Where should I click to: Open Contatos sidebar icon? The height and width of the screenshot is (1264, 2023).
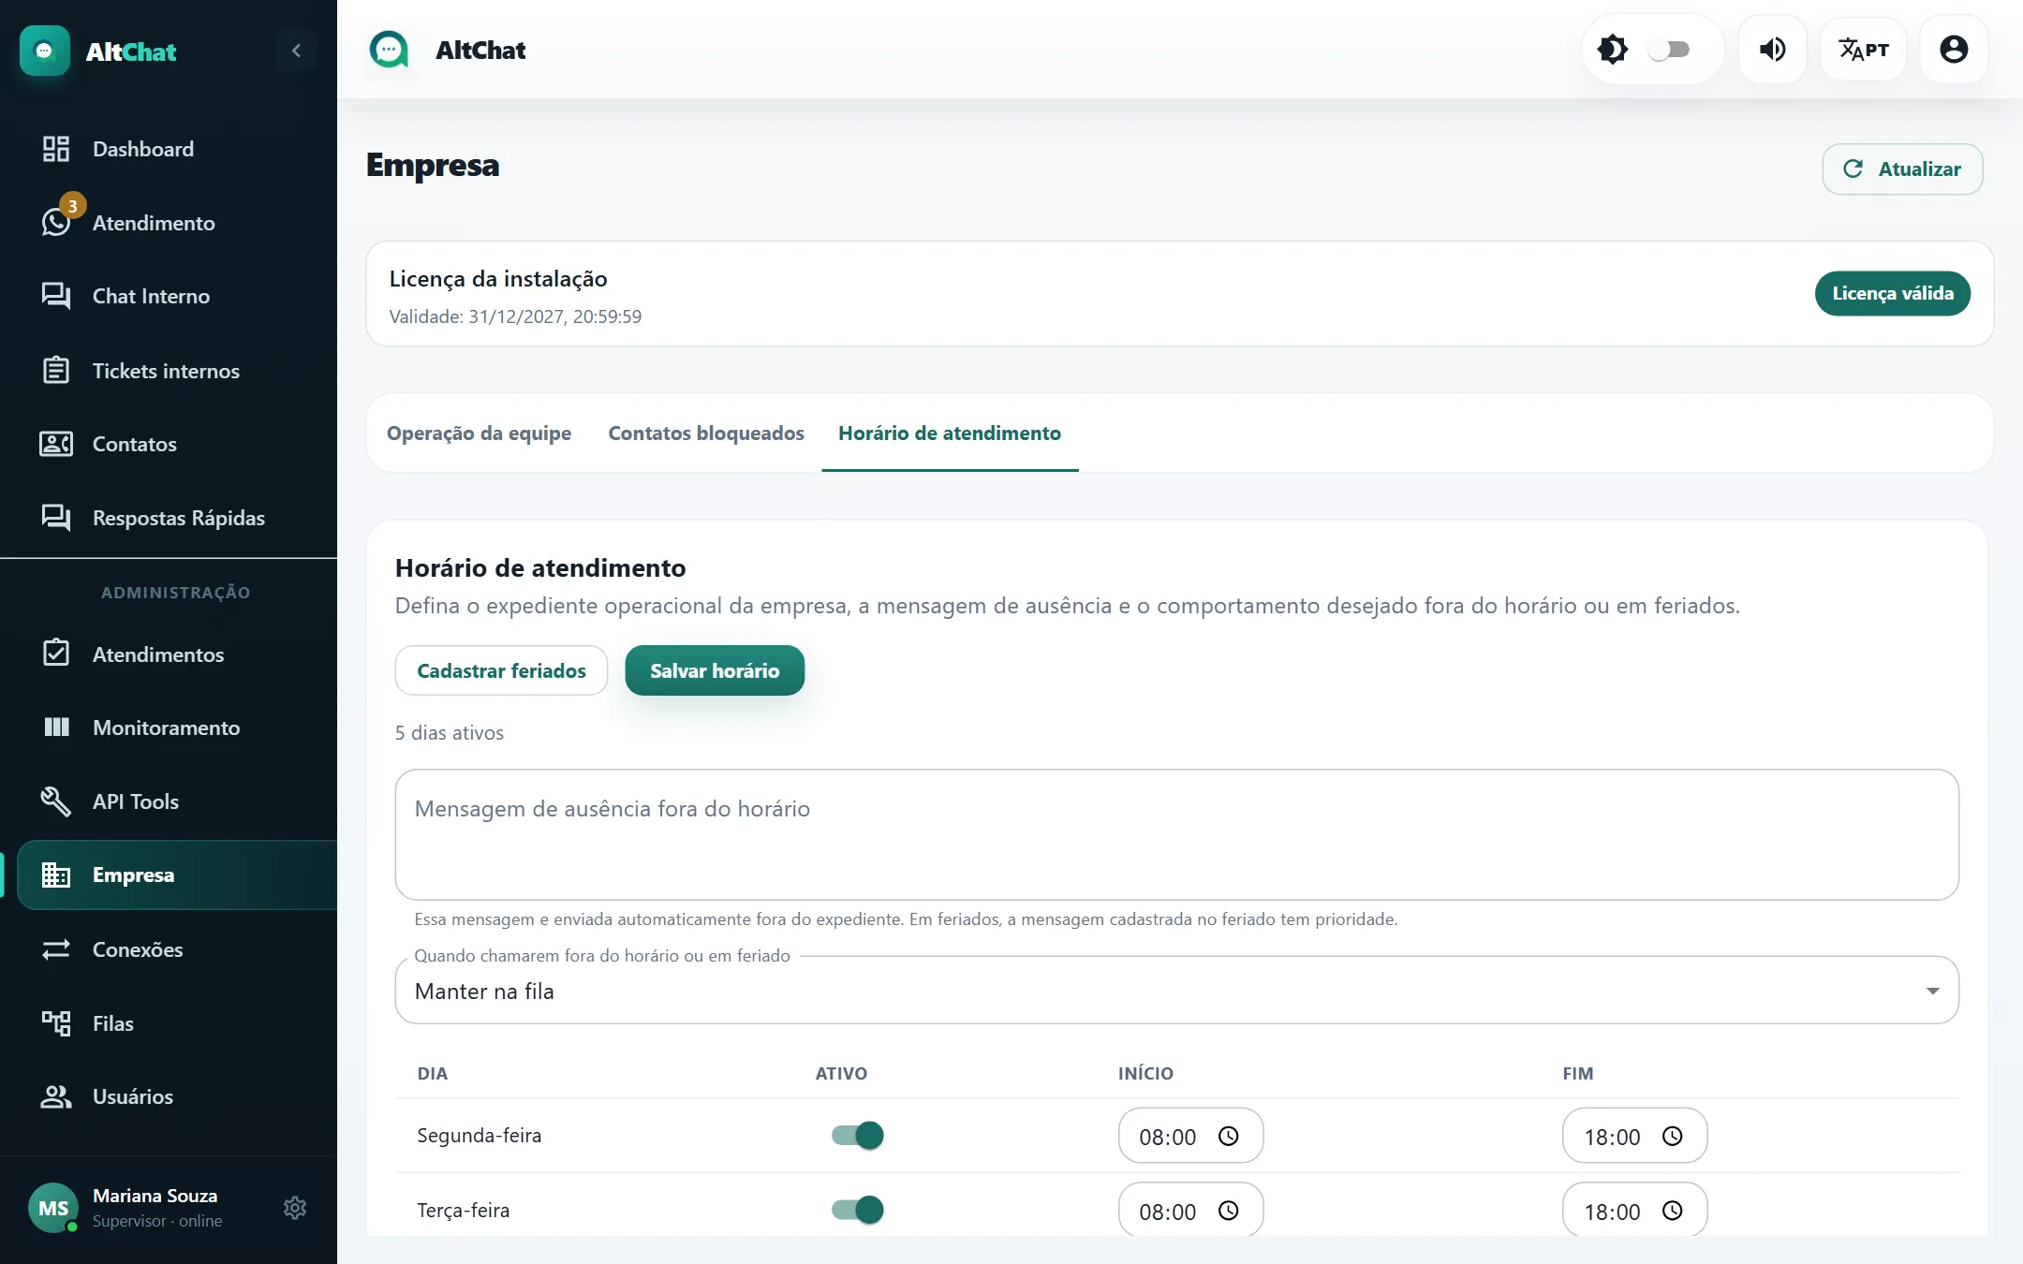click(x=56, y=444)
